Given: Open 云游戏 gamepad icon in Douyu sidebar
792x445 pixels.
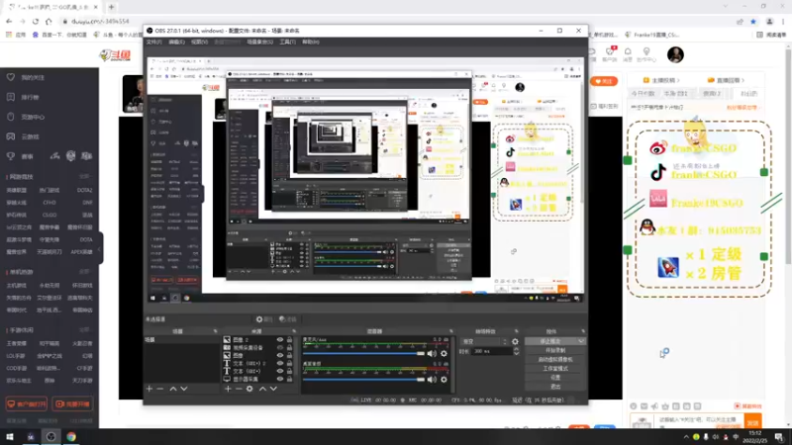Looking at the screenshot, I should point(11,136).
